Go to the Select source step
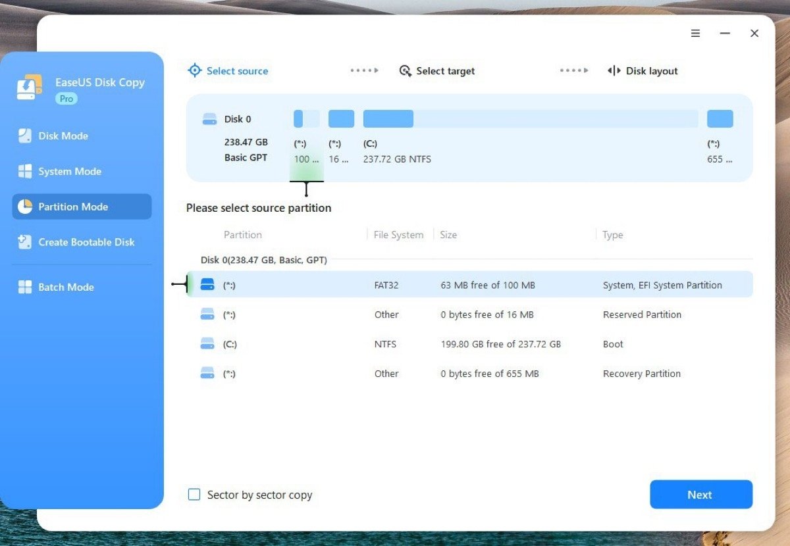Image resolution: width=790 pixels, height=546 pixels. [x=228, y=70]
